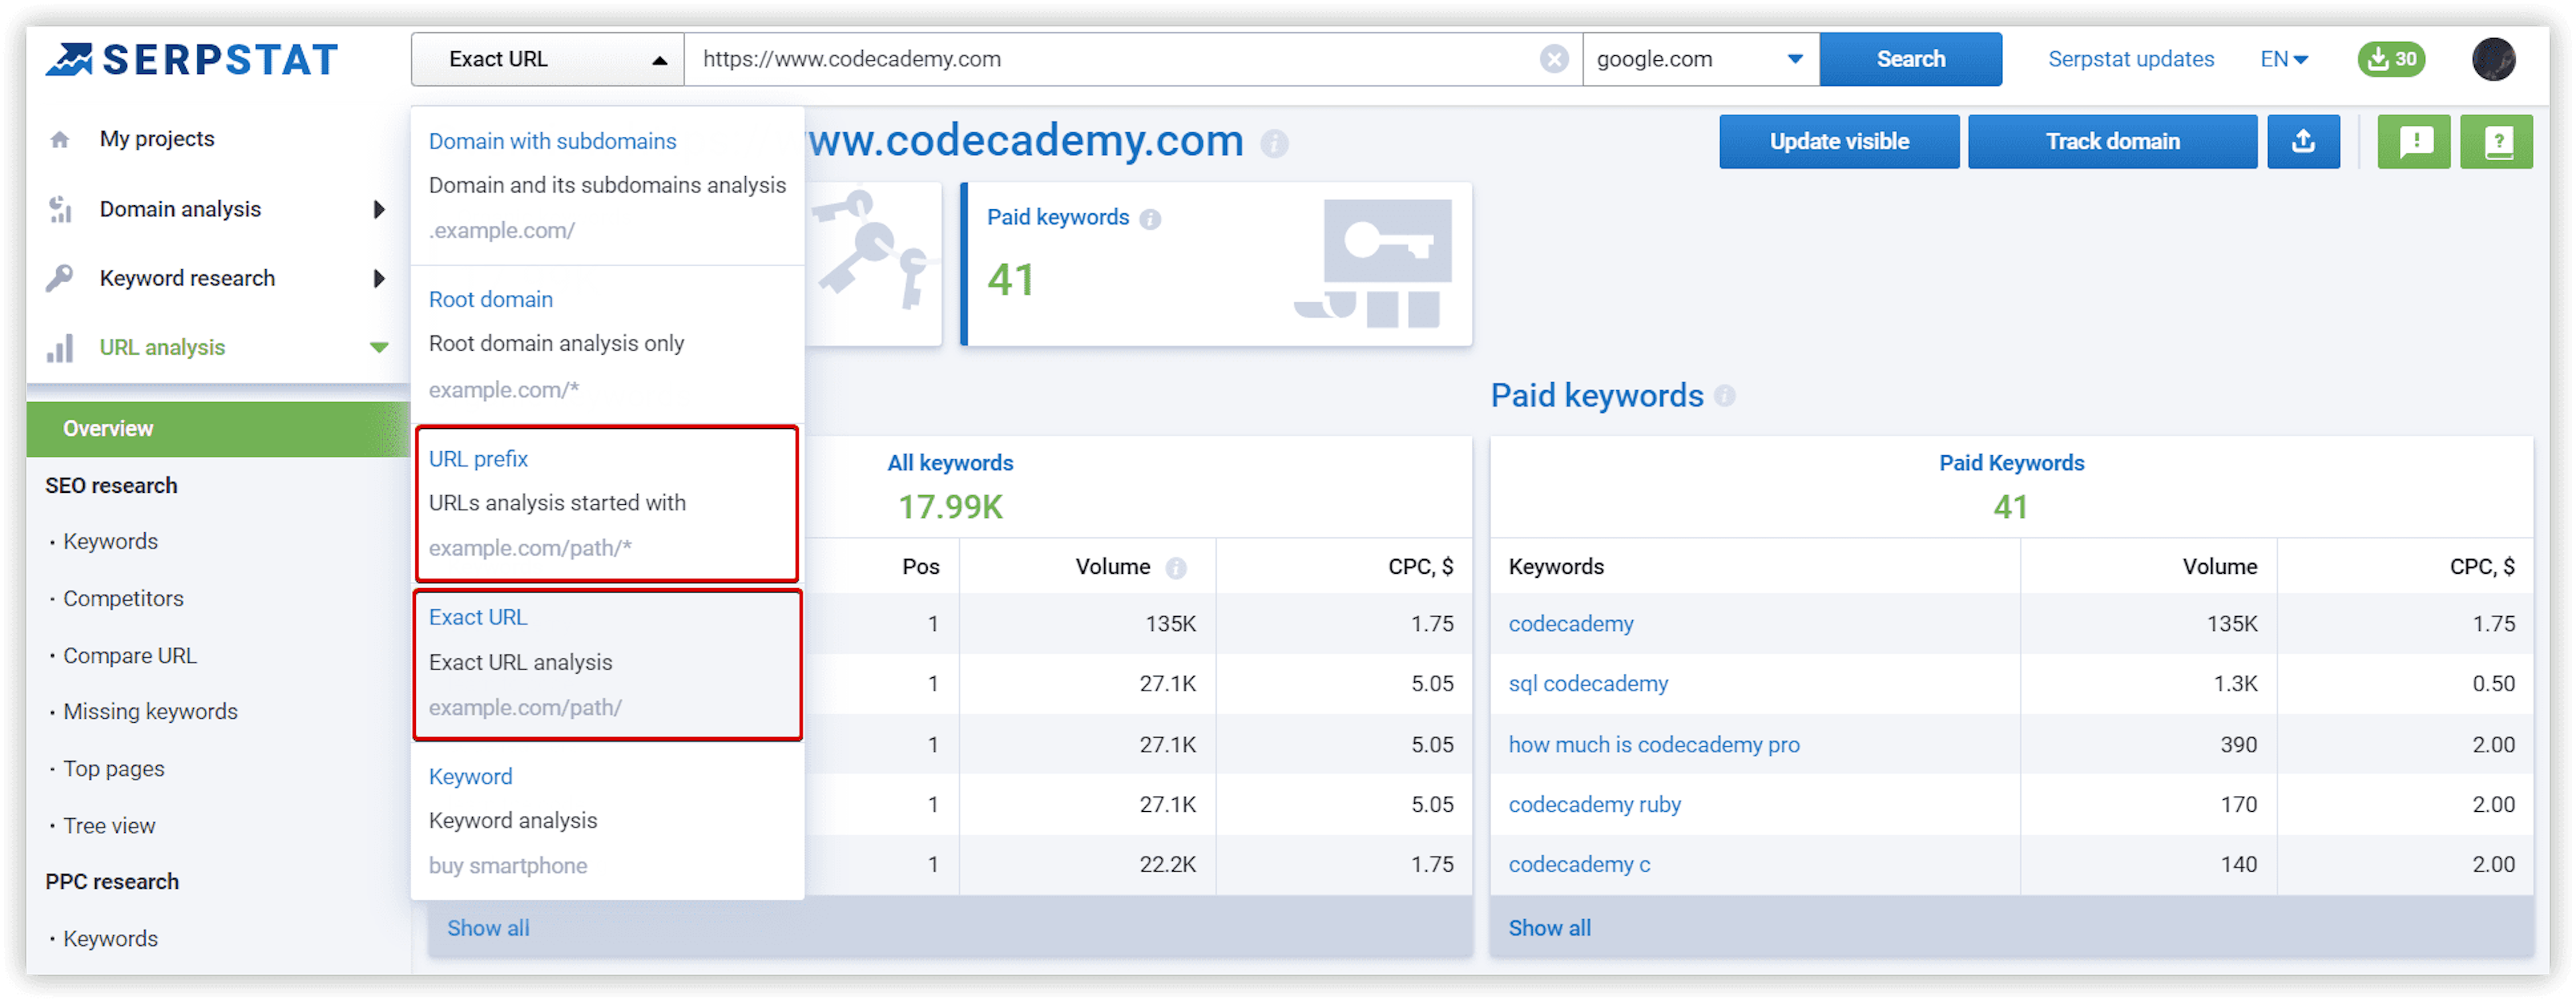
Task: Click the All keywords tab heading
Action: pos(950,463)
